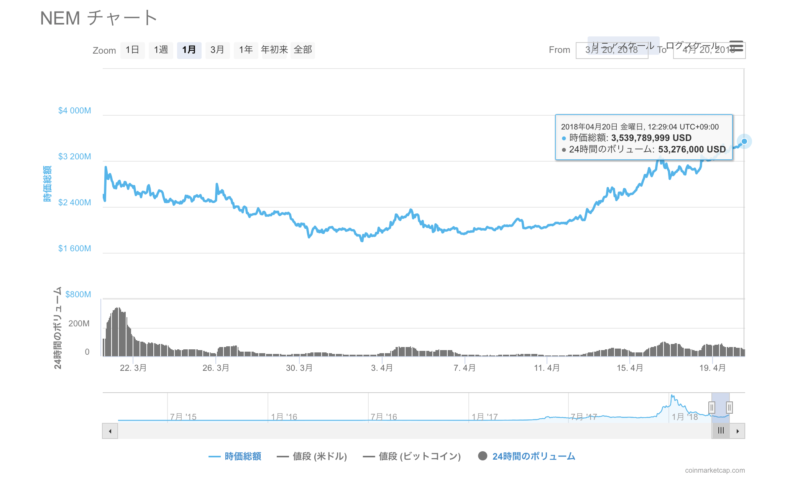The image size is (785, 488).
Task: Set zoom range to 1日
Action: pos(132,50)
